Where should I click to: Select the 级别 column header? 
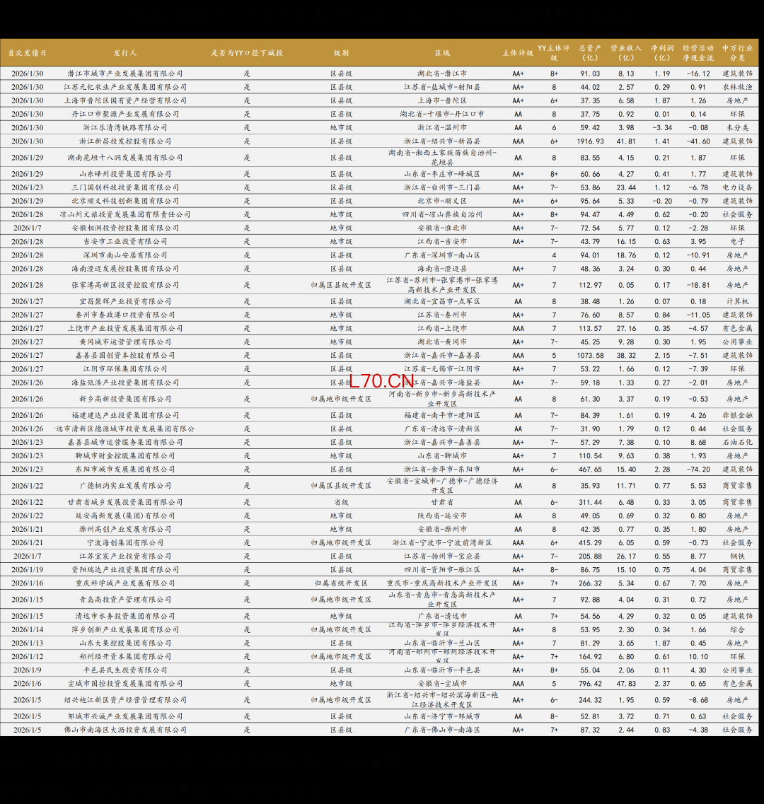pyautogui.click(x=341, y=53)
